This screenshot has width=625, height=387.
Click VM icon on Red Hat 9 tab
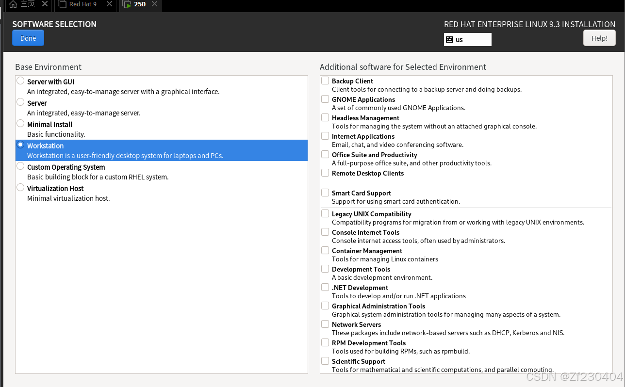click(x=62, y=4)
